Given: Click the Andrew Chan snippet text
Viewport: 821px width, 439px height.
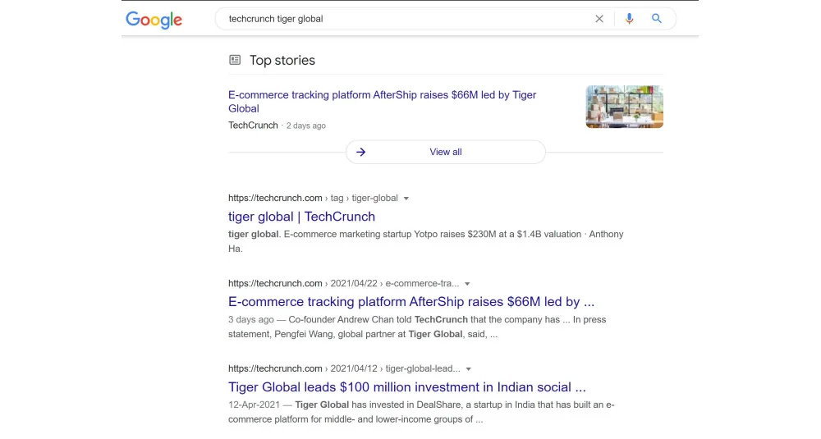Looking at the screenshot, I should pyautogui.click(x=417, y=327).
